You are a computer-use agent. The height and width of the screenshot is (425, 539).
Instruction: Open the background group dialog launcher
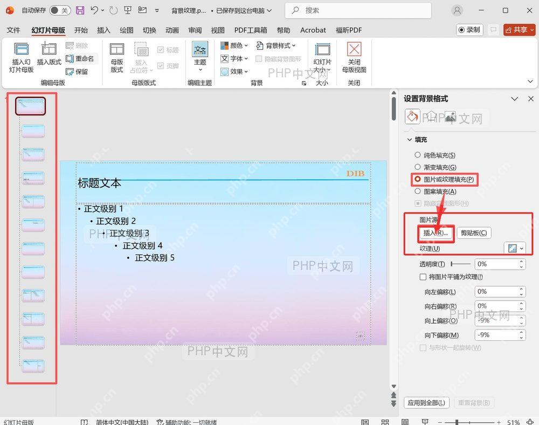[x=304, y=83]
